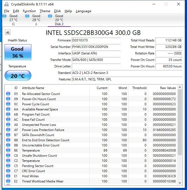Screen dimensions: 187x190
Task: Open the Theme menu
Action: coord(45,11)
